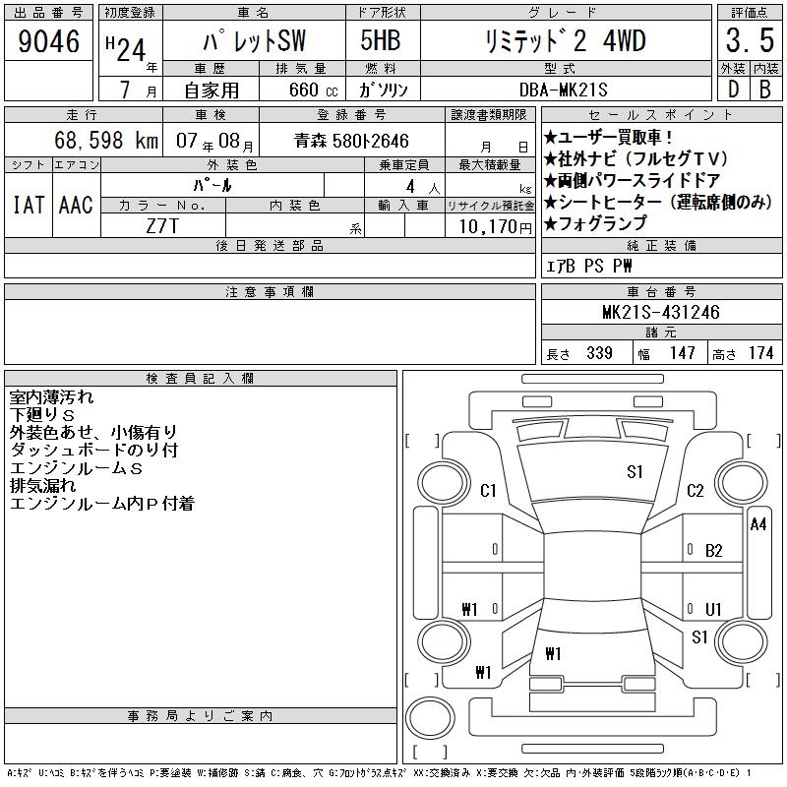Click the 車台番号 section header

pos(661,291)
